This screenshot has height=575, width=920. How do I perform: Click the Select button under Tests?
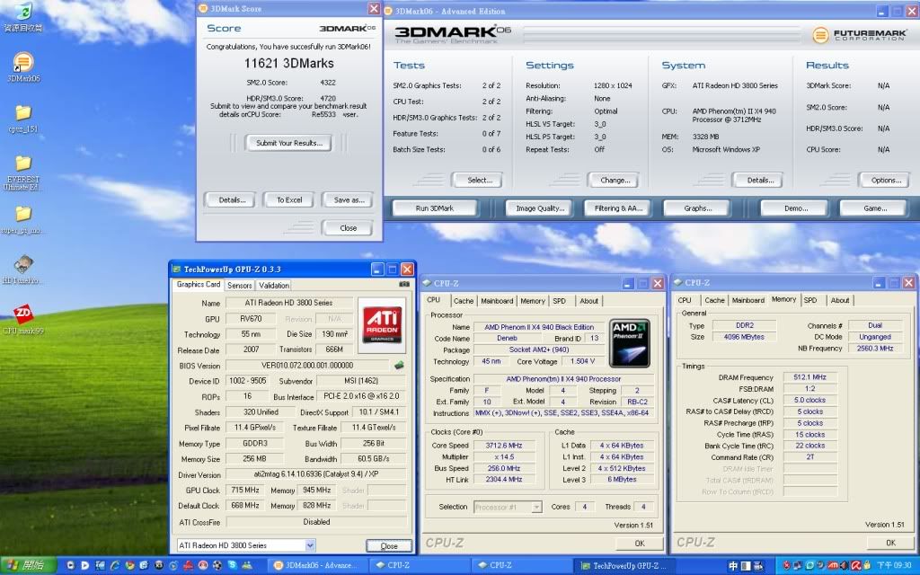click(479, 180)
